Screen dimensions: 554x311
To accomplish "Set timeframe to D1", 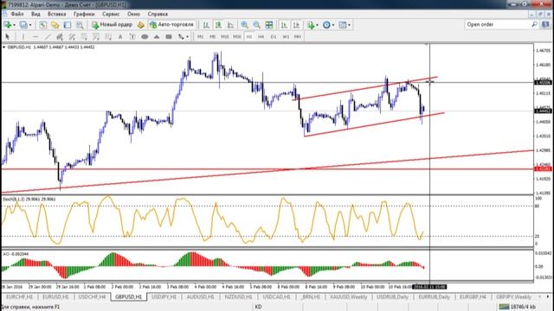I will point(274,36).
